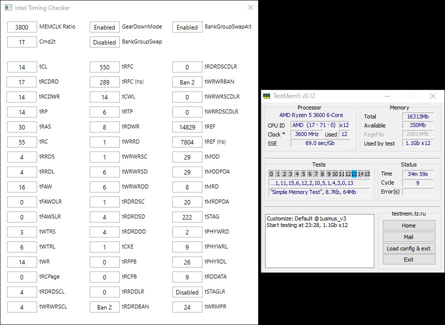Select test box 7 in Tests

[316, 174]
